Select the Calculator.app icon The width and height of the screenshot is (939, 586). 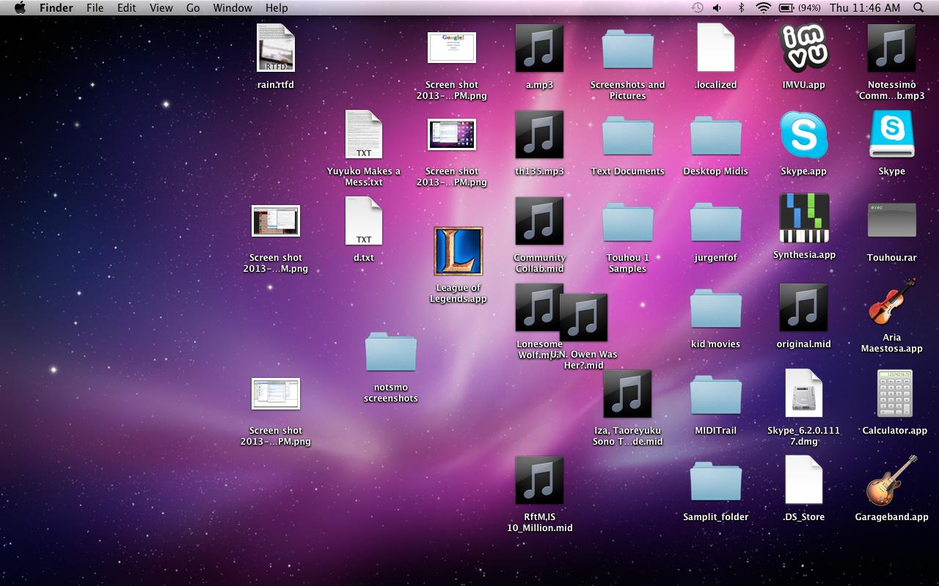pos(894,394)
